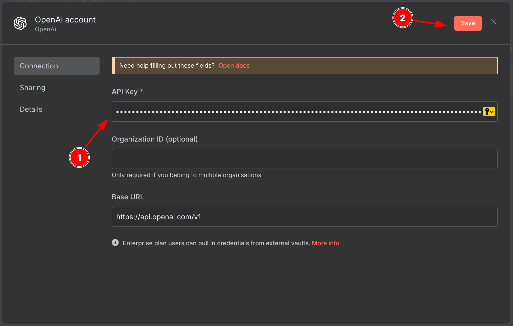Save the OpenAI credential
The width and height of the screenshot is (513, 326).
pyautogui.click(x=468, y=23)
